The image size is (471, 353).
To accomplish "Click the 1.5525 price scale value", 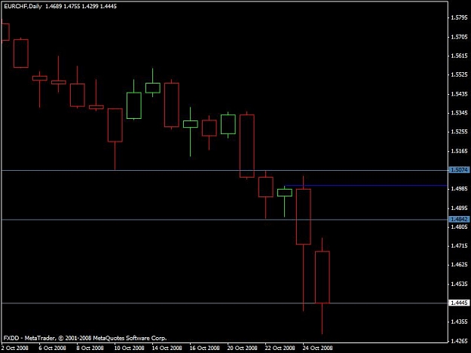I will pos(459,75).
